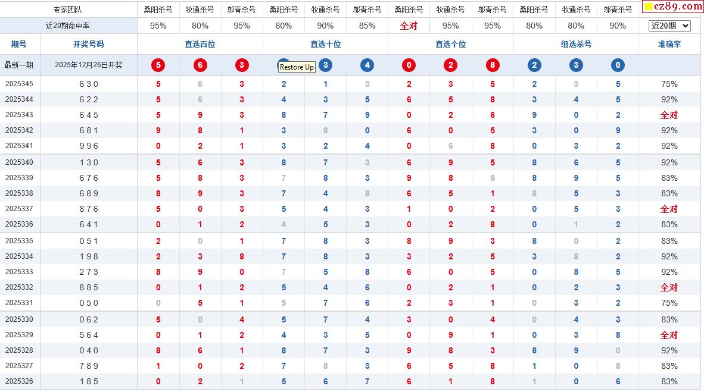
Task: Select the 直选十位 group header
Action: coord(326,44)
